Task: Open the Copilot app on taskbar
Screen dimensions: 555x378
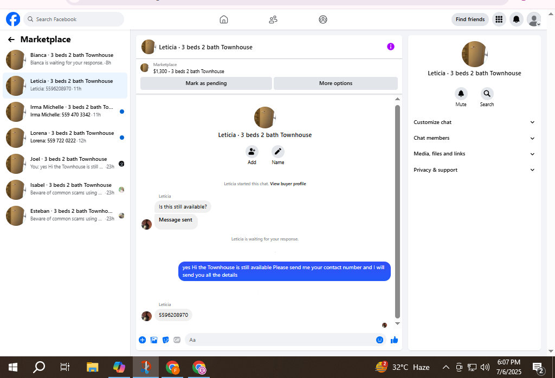Action: click(119, 367)
